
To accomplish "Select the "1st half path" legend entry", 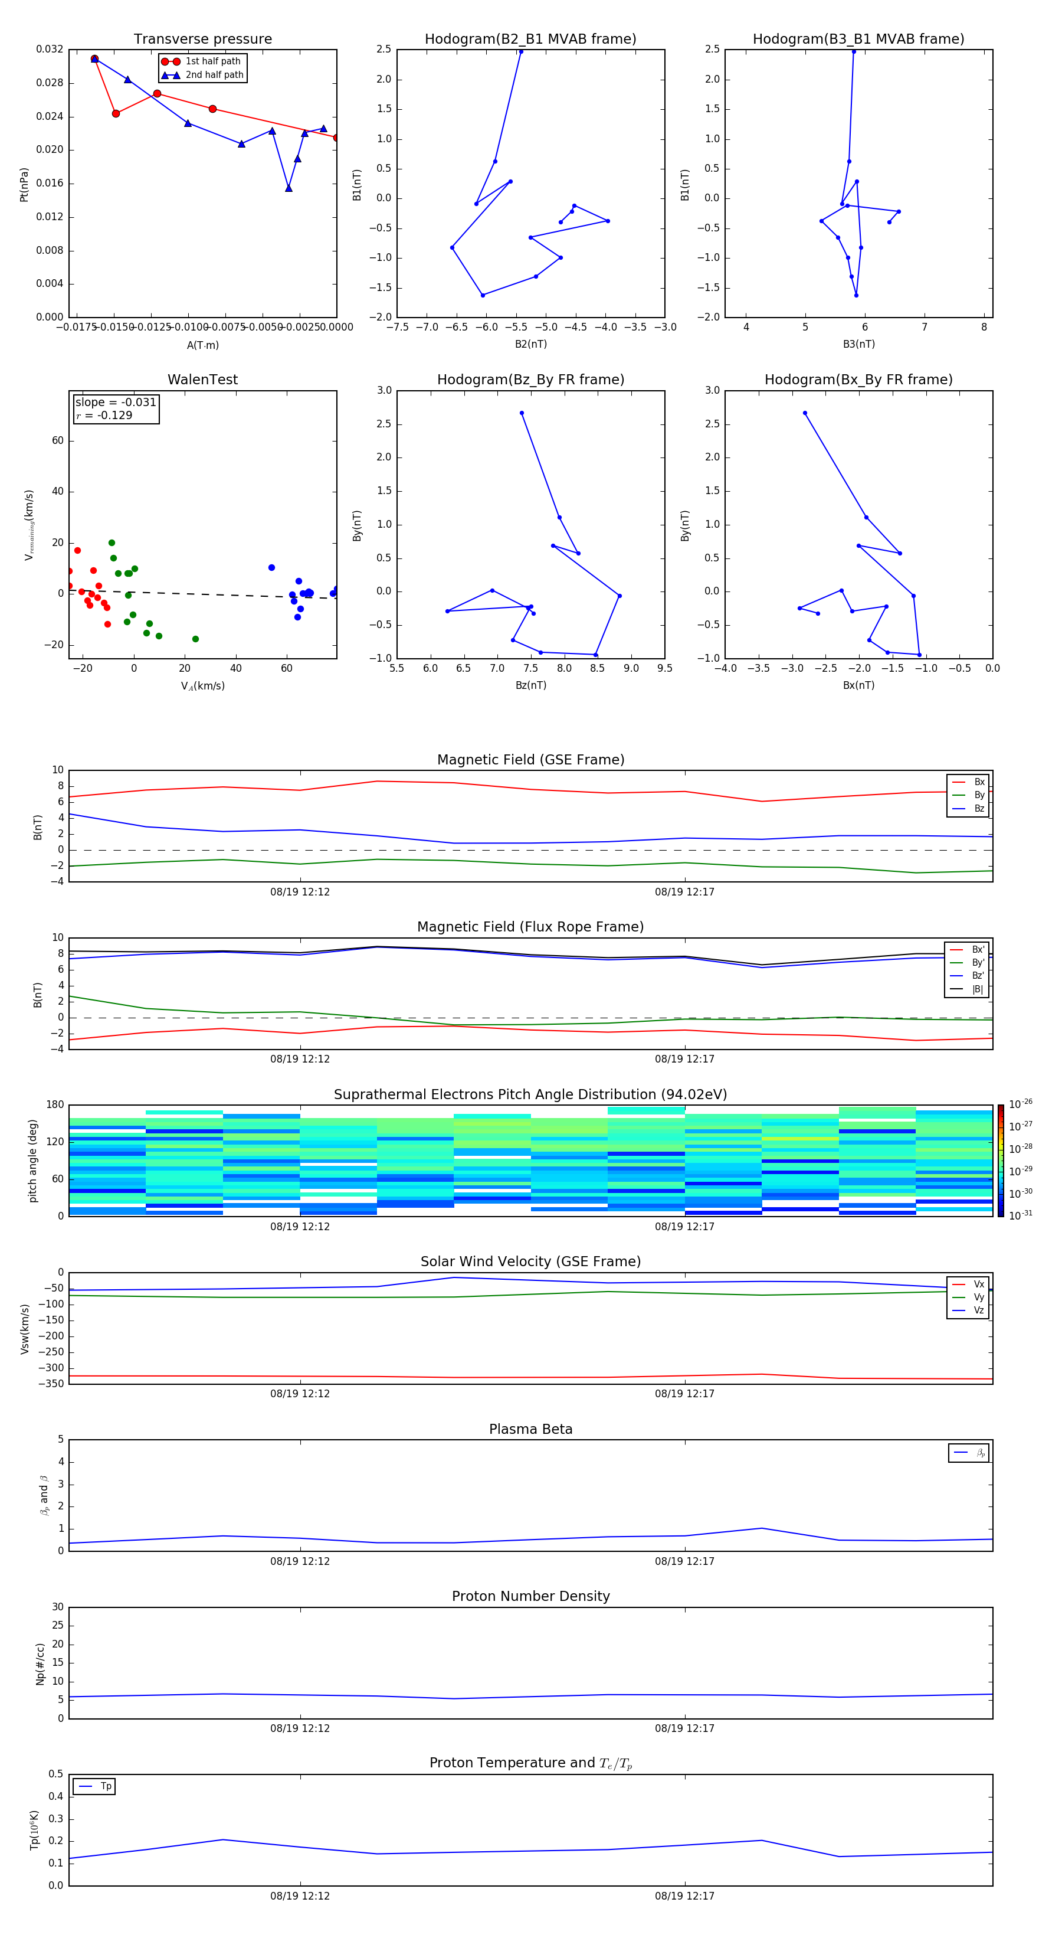I will click(x=201, y=61).
